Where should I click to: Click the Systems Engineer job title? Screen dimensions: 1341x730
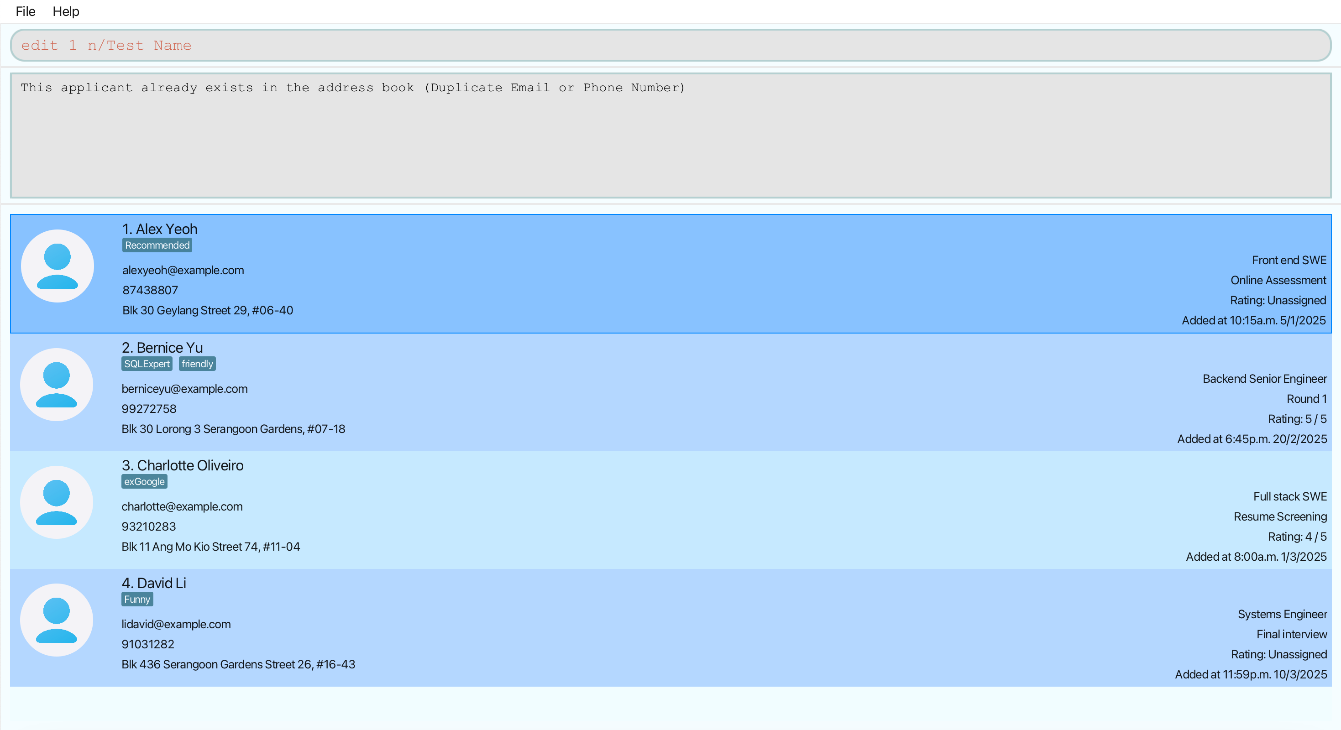[1282, 614]
